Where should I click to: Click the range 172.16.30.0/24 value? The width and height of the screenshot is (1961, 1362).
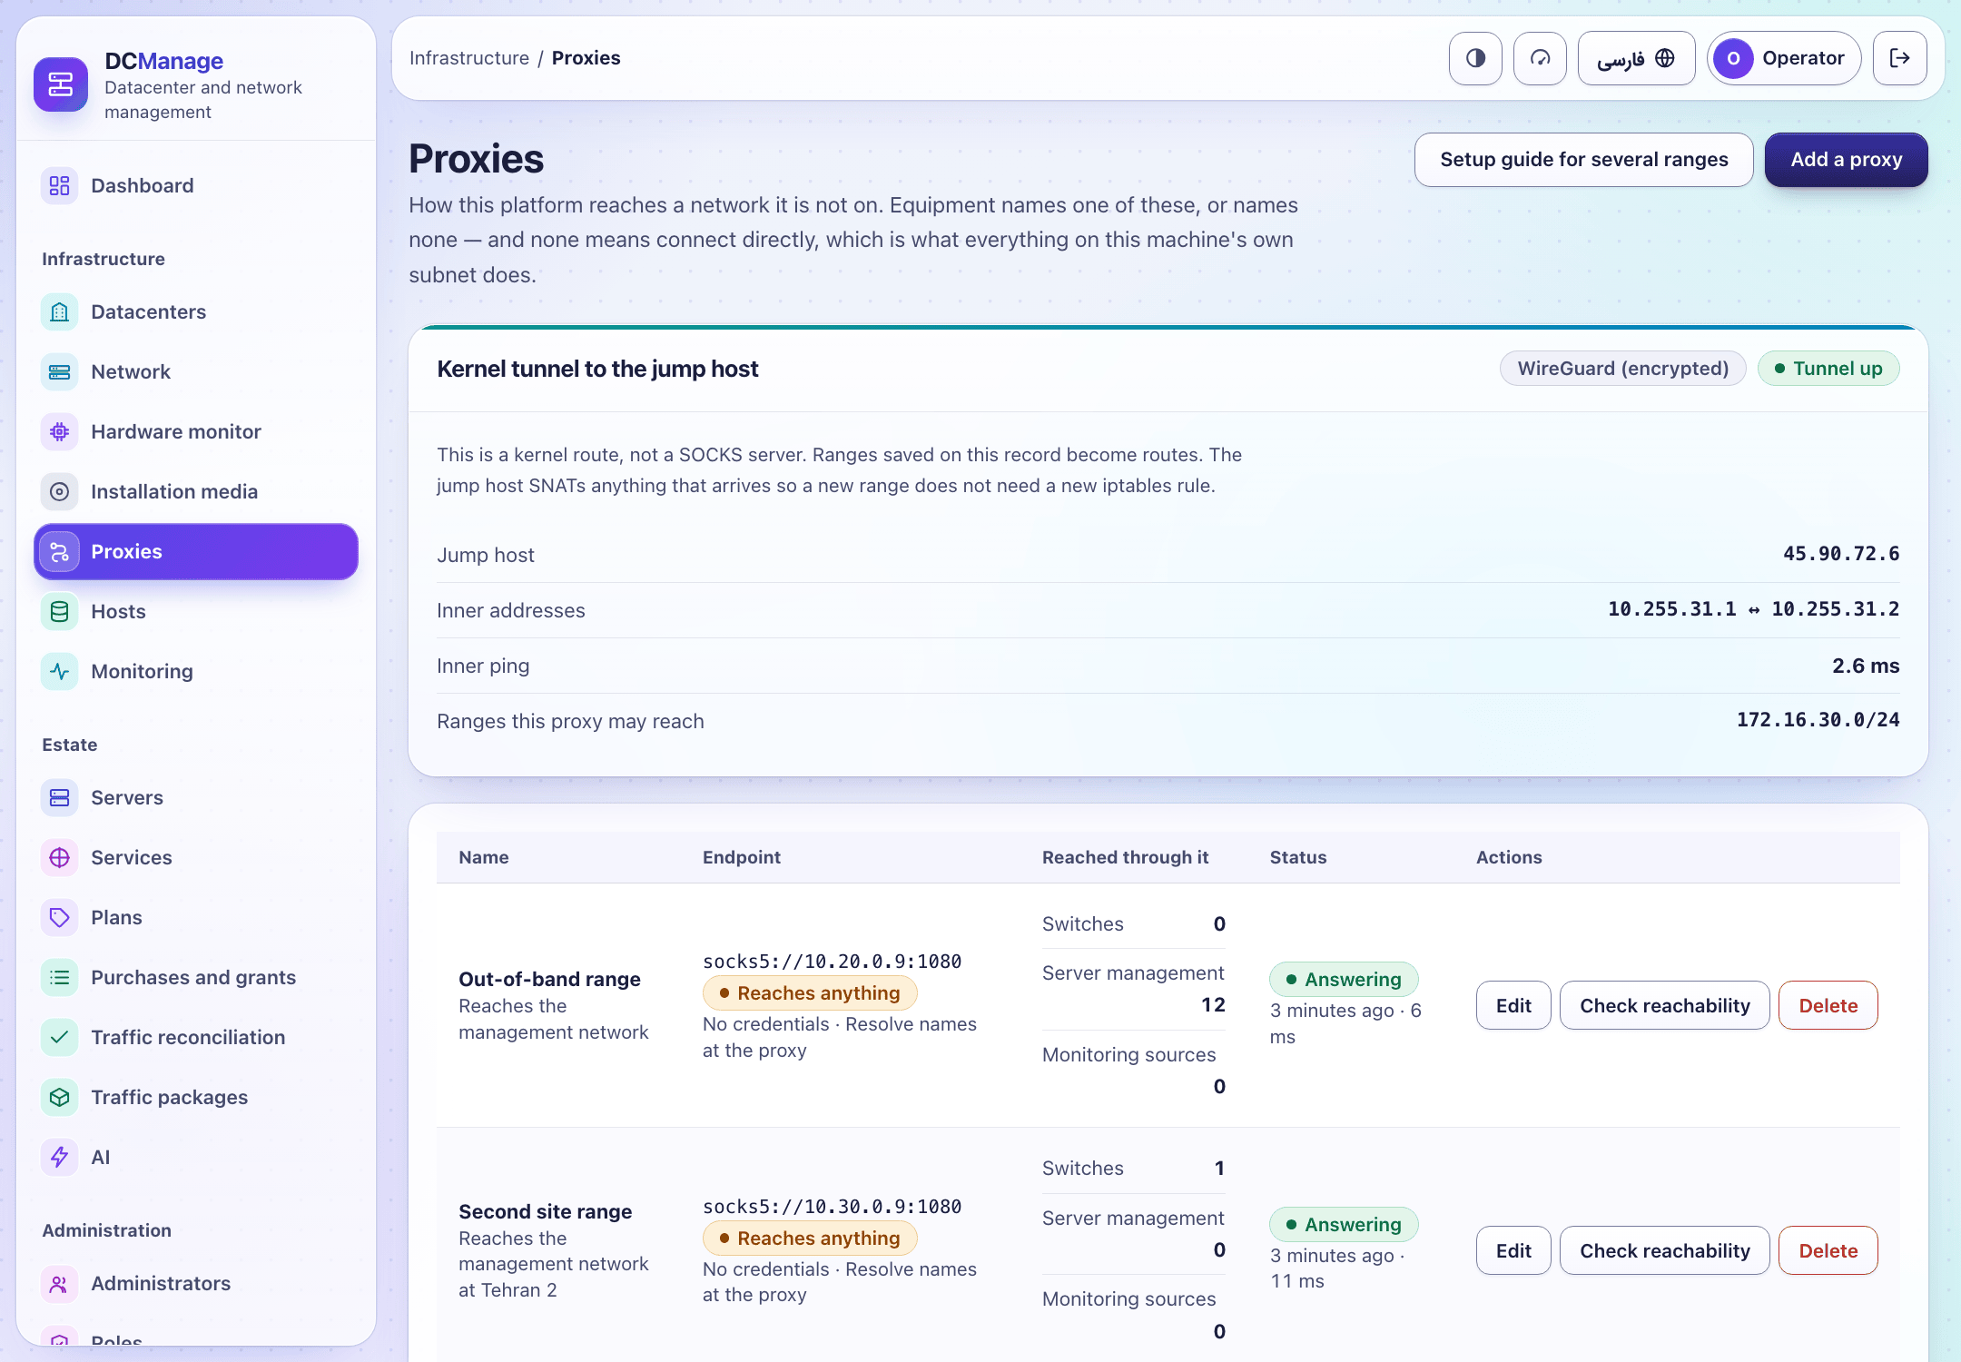1818,720
